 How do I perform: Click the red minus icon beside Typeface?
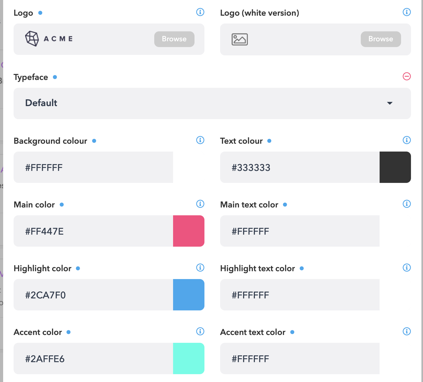tap(407, 76)
